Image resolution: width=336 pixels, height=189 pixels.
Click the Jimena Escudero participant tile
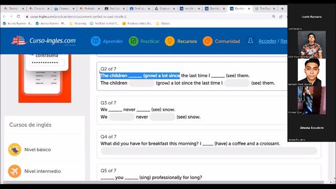(311, 128)
